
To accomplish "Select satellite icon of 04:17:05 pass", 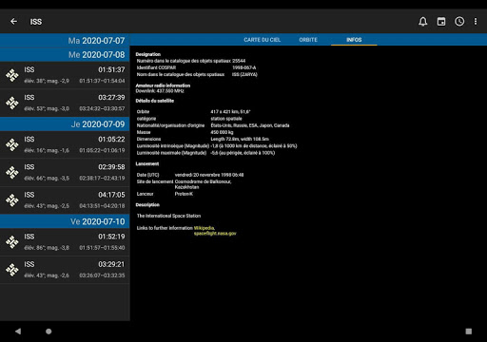I will (12, 200).
